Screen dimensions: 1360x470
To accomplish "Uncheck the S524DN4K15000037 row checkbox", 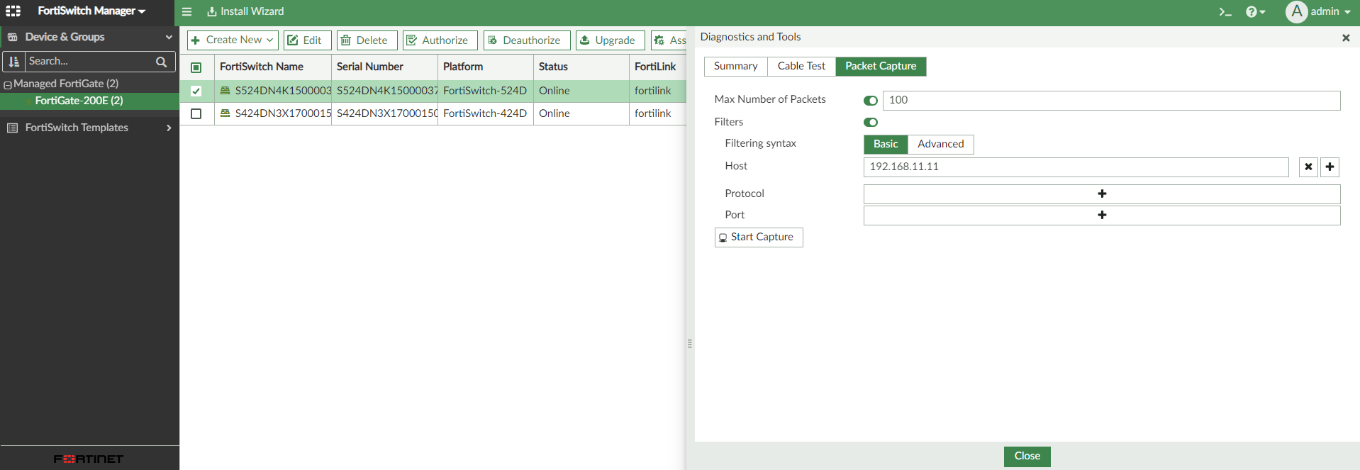I will point(196,91).
